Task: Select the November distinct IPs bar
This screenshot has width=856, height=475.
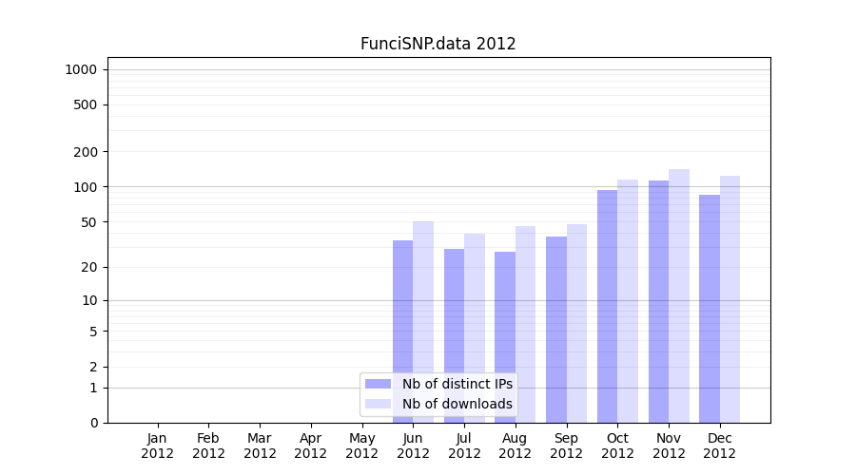Action: point(658,301)
